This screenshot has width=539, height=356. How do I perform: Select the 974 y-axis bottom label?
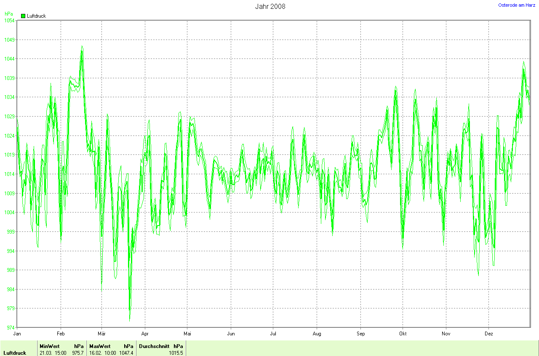coord(10,328)
